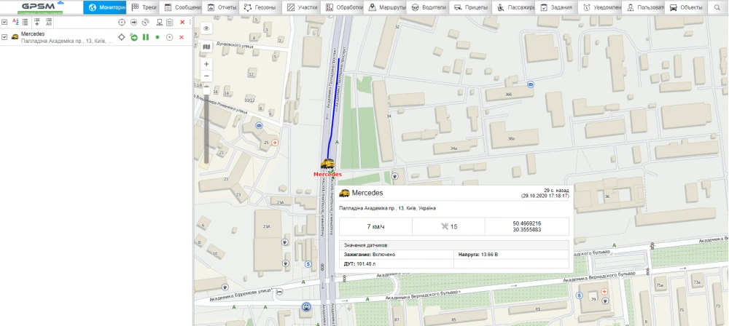Remove Mercedes from list with red X
This screenshot has height=326, width=729.
pos(182,37)
